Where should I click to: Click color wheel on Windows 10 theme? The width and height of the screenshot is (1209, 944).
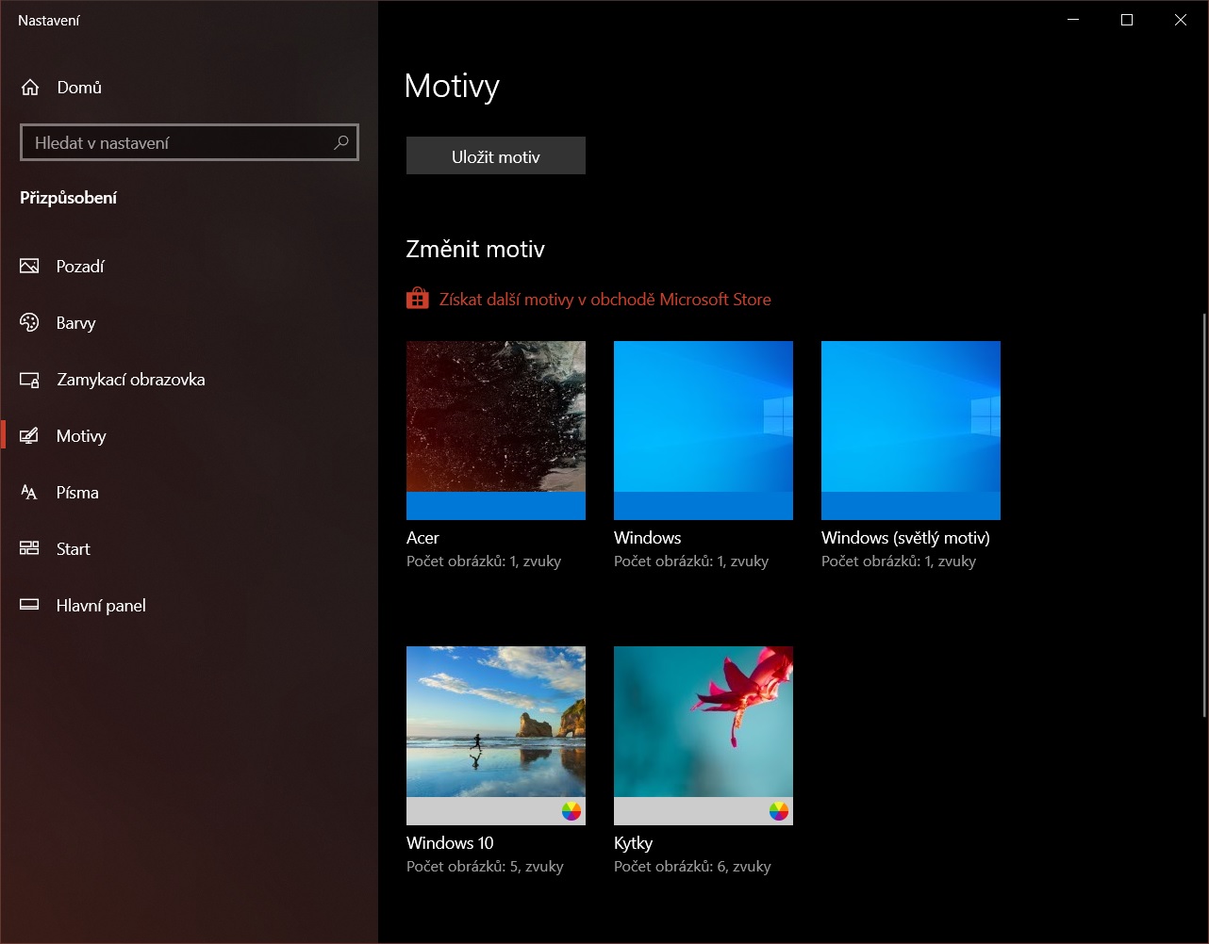571,811
